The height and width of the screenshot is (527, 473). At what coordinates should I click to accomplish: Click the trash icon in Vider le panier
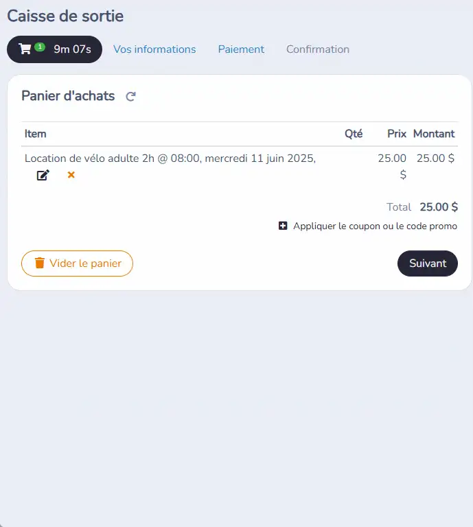pyautogui.click(x=40, y=263)
